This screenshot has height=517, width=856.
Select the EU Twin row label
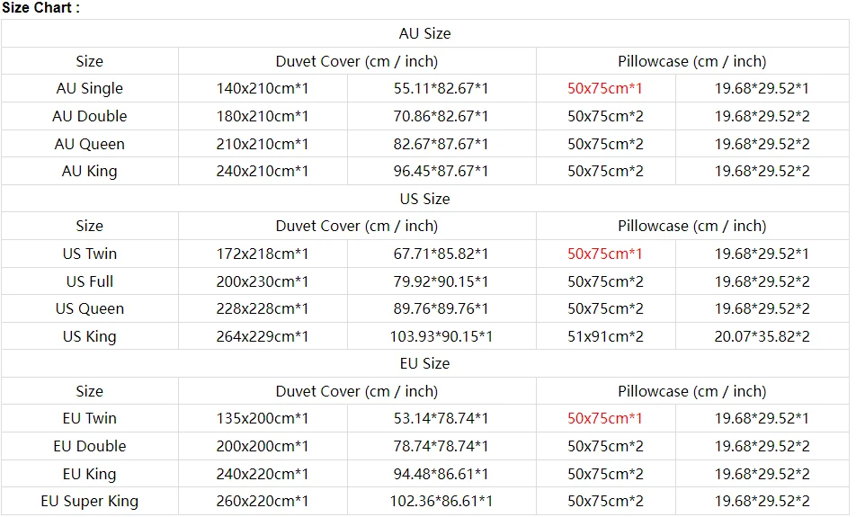click(90, 419)
